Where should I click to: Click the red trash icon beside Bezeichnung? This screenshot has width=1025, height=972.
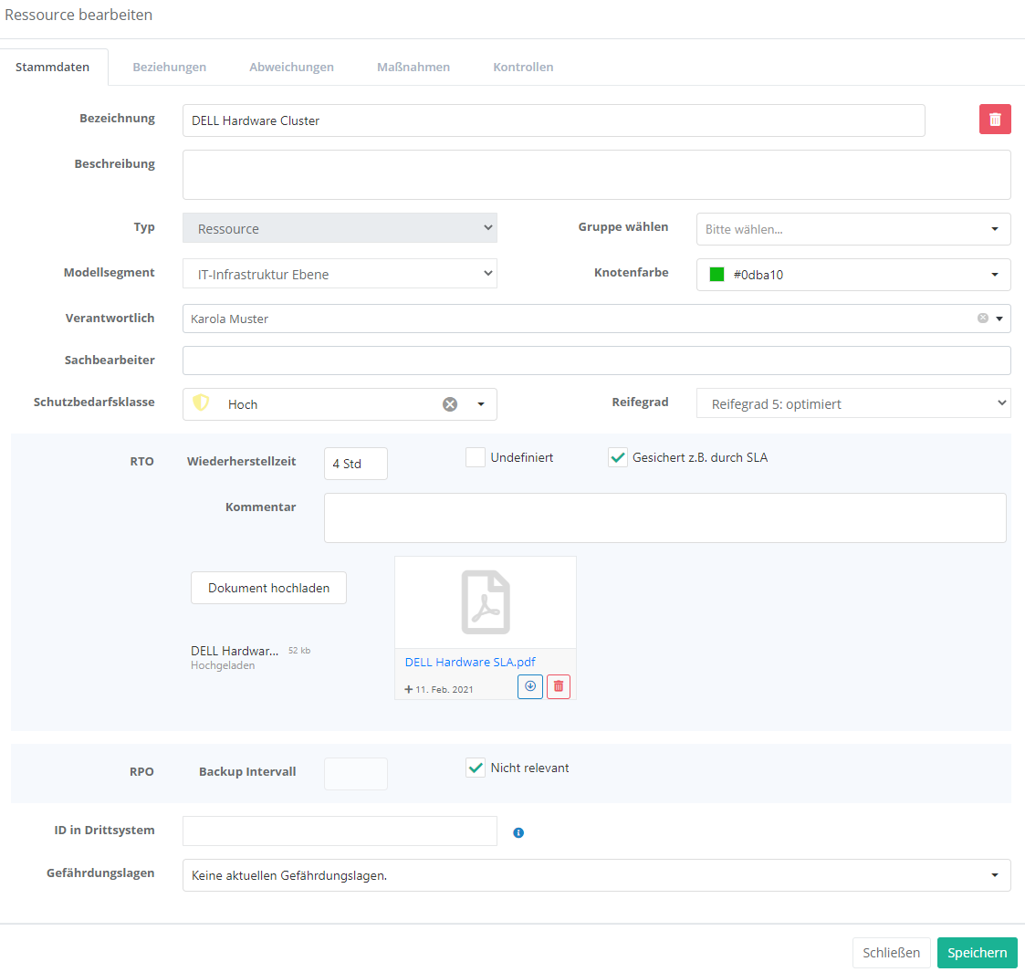click(995, 120)
